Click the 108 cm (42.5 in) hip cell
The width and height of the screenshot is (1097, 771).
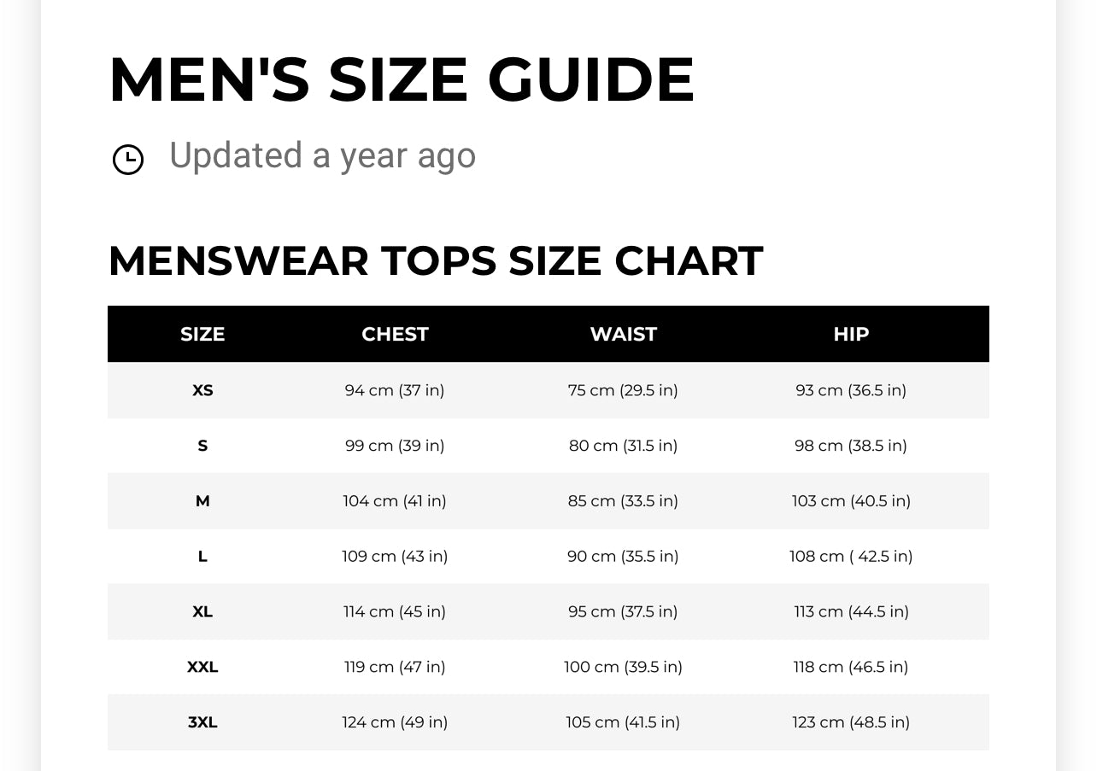pyautogui.click(x=851, y=557)
